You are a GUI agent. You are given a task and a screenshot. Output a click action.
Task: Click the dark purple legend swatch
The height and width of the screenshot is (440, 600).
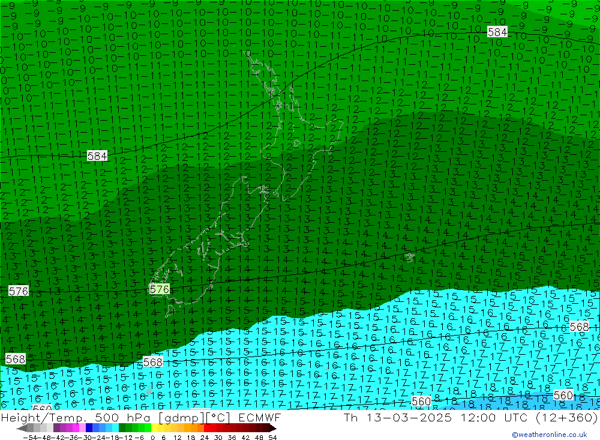pos(56,428)
